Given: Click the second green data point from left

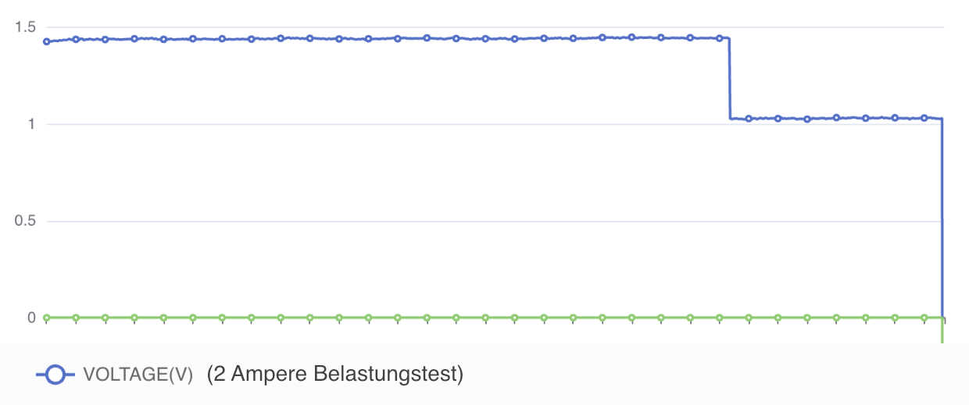Looking at the screenshot, I should [76, 318].
